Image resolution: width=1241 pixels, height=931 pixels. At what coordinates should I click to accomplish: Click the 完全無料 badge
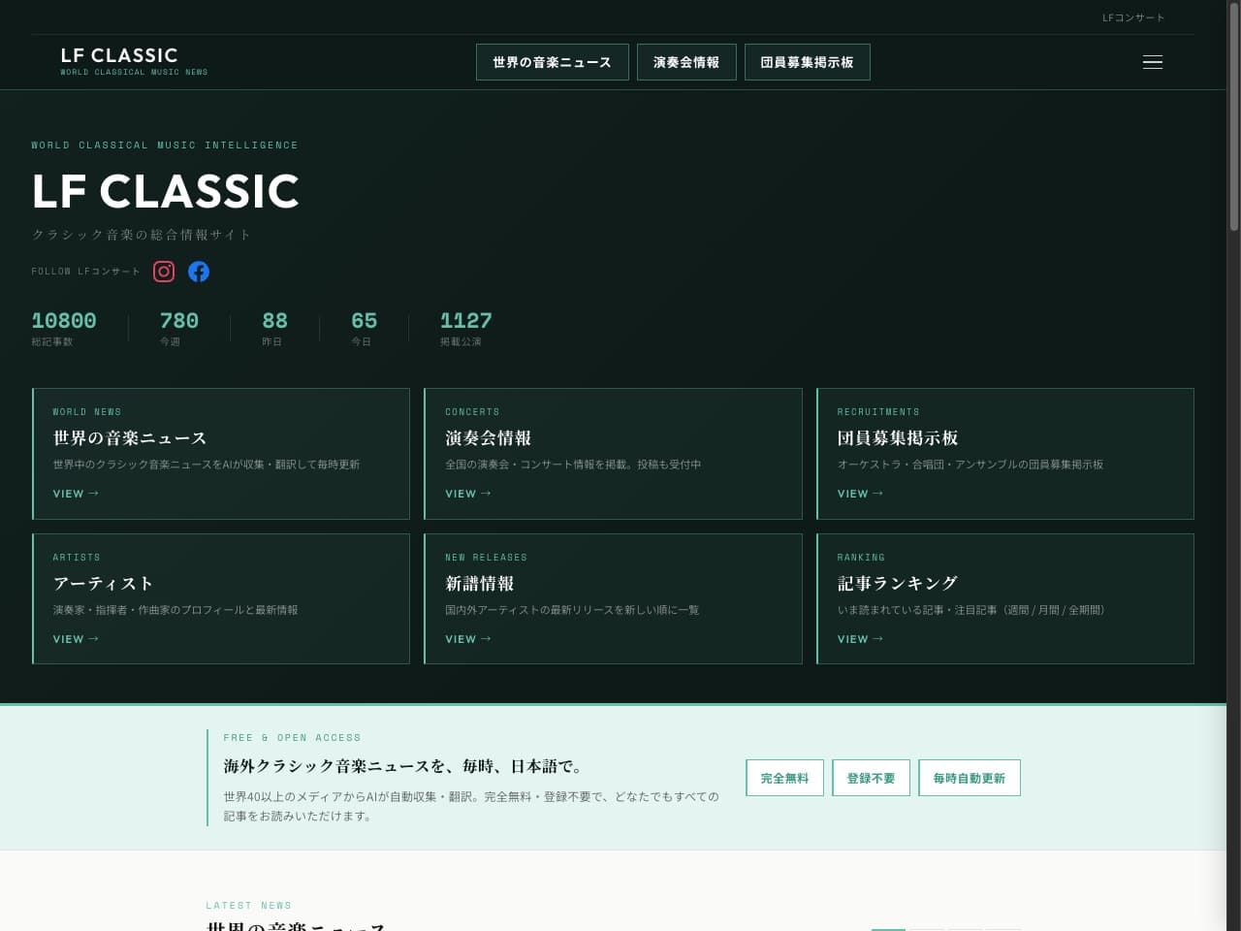click(784, 778)
